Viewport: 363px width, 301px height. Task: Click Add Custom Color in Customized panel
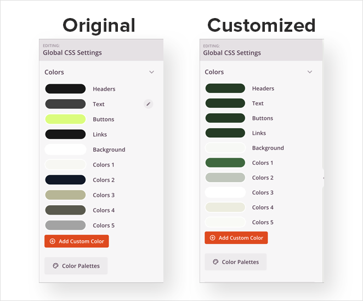click(x=236, y=238)
